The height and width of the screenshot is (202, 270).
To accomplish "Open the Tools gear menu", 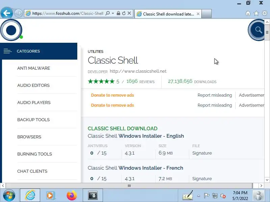I will coord(265,13).
